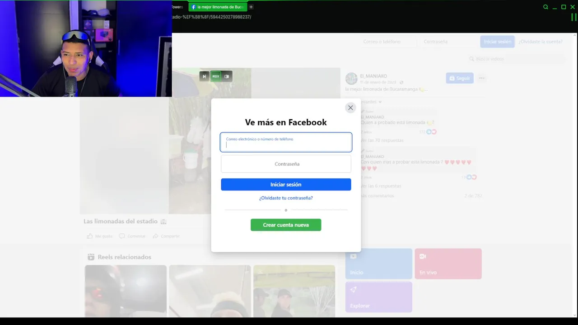Switch to the Towers browser tab

pyautogui.click(x=177, y=7)
